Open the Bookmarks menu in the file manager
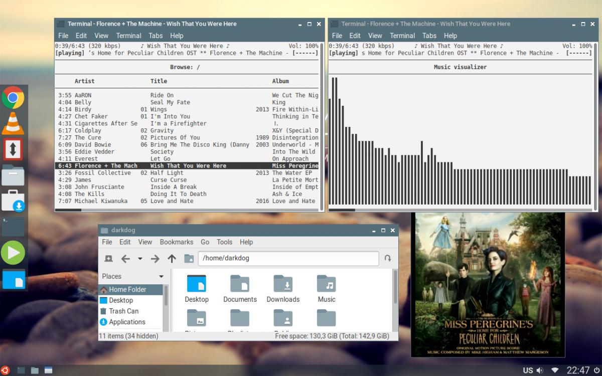Screen dimensions: 602x376 pyautogui.click(x=177, y=242)
